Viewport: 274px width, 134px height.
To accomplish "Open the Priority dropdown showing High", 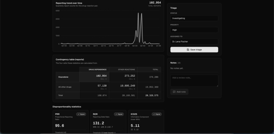I will click(x=194, y=30).
